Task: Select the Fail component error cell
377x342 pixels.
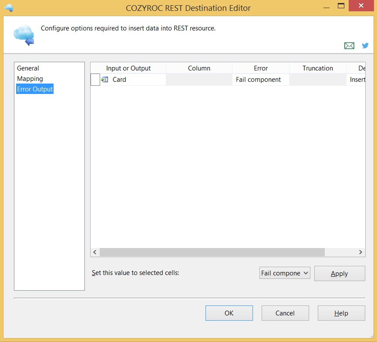Action: coord(261,80)
